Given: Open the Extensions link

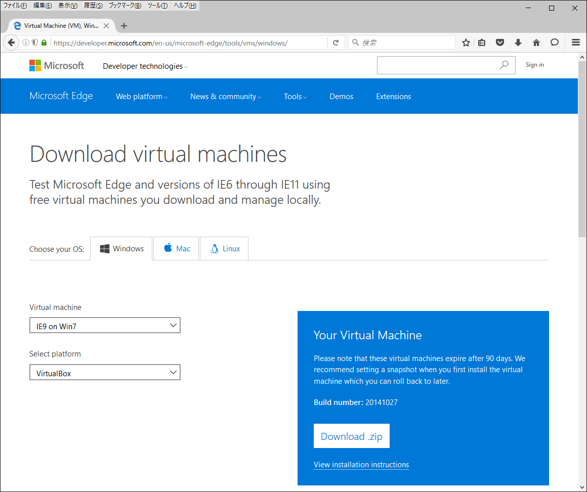Looking at the screenshot, I should (x=394, y=97).
